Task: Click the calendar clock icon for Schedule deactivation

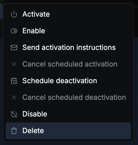Action: coord(14,81)
